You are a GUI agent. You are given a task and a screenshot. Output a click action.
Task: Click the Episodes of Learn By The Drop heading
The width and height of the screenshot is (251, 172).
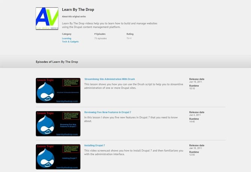pyautogui.click(x=57, y=62)
